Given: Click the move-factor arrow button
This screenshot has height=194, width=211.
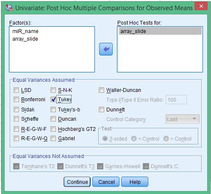Looking at the screenshot, I should [x=106, y=49].
